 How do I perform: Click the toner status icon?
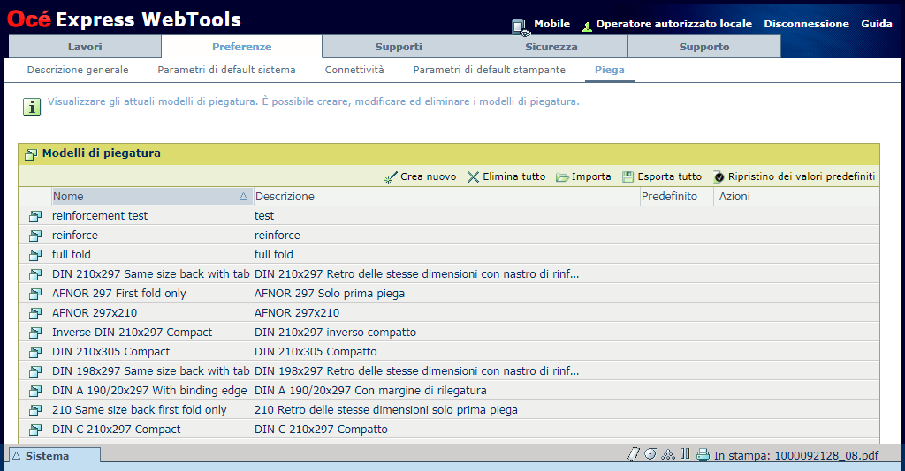pyautogui.click(x=668, y=454)
